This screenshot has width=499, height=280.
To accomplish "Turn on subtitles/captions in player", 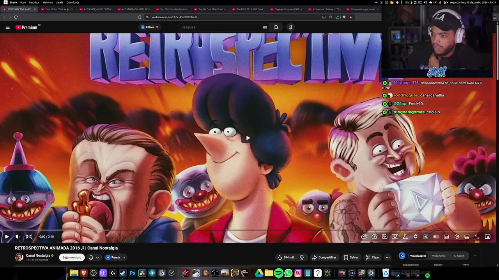I will click(x=446, y=236).
